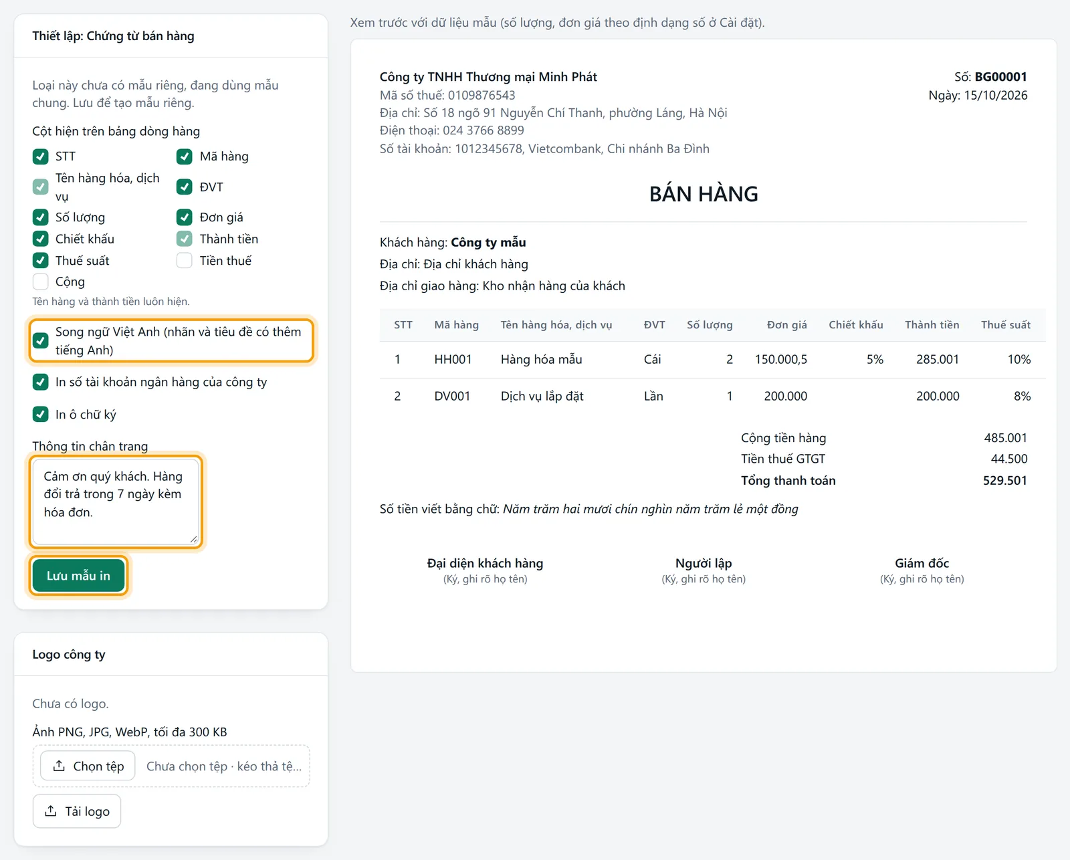Viewport: 1070px width, 860px height.
Task: Click the total value 529.501
Action: 1005,481
